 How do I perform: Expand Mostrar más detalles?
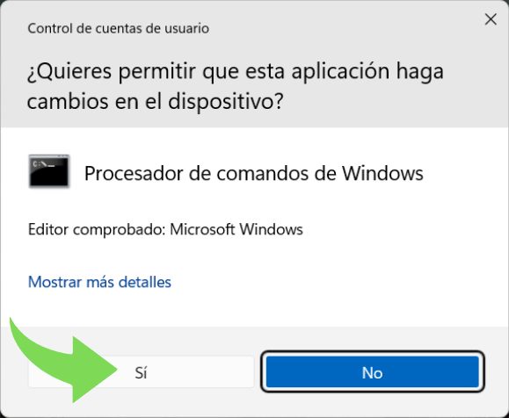coord(99,282)
